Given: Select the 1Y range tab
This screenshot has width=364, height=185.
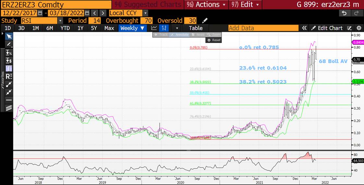Looking at the screenshot, I should [80, 28].
